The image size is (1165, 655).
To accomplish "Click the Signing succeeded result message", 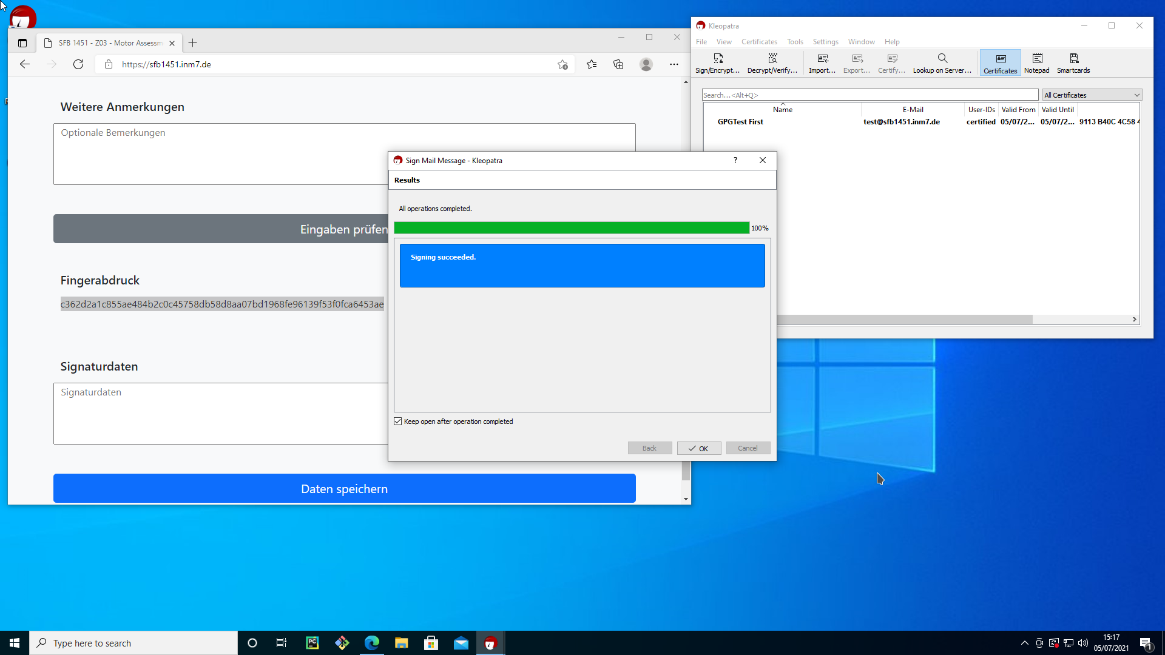I will pyautogui.click(x=582, y=265).
